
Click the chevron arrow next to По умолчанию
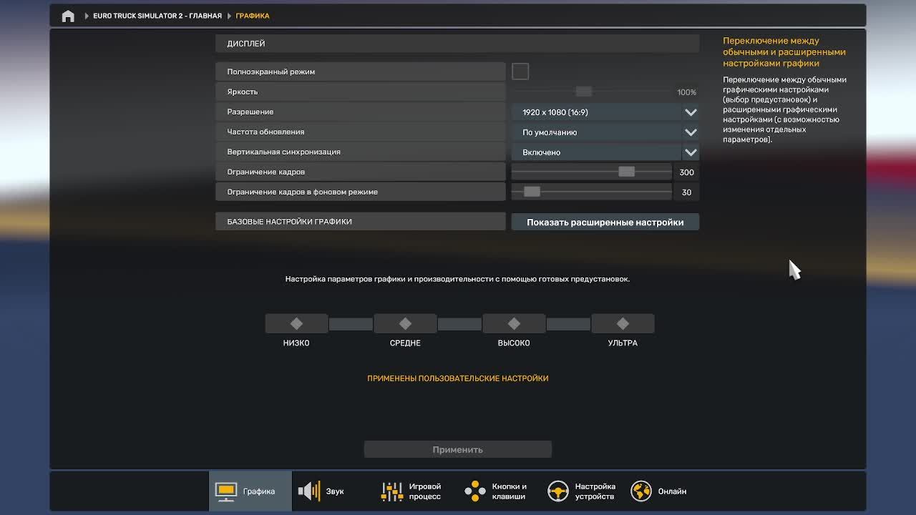(691, 132)
